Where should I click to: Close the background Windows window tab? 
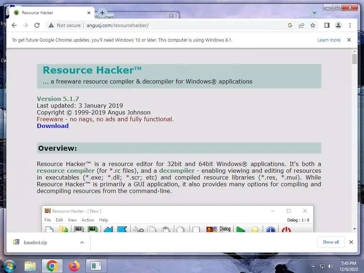coord(171,16)
